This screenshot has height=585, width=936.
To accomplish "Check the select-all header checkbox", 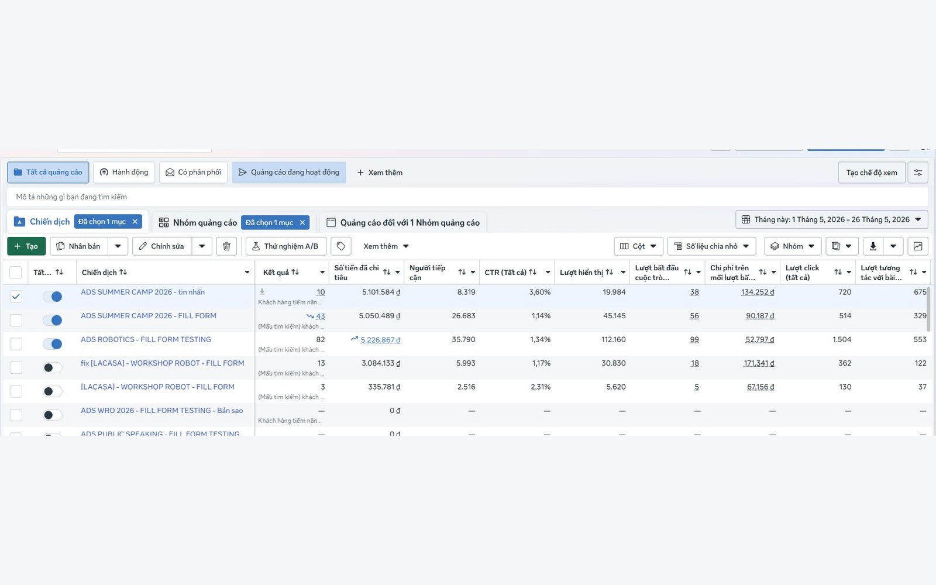I will point(16,273).
